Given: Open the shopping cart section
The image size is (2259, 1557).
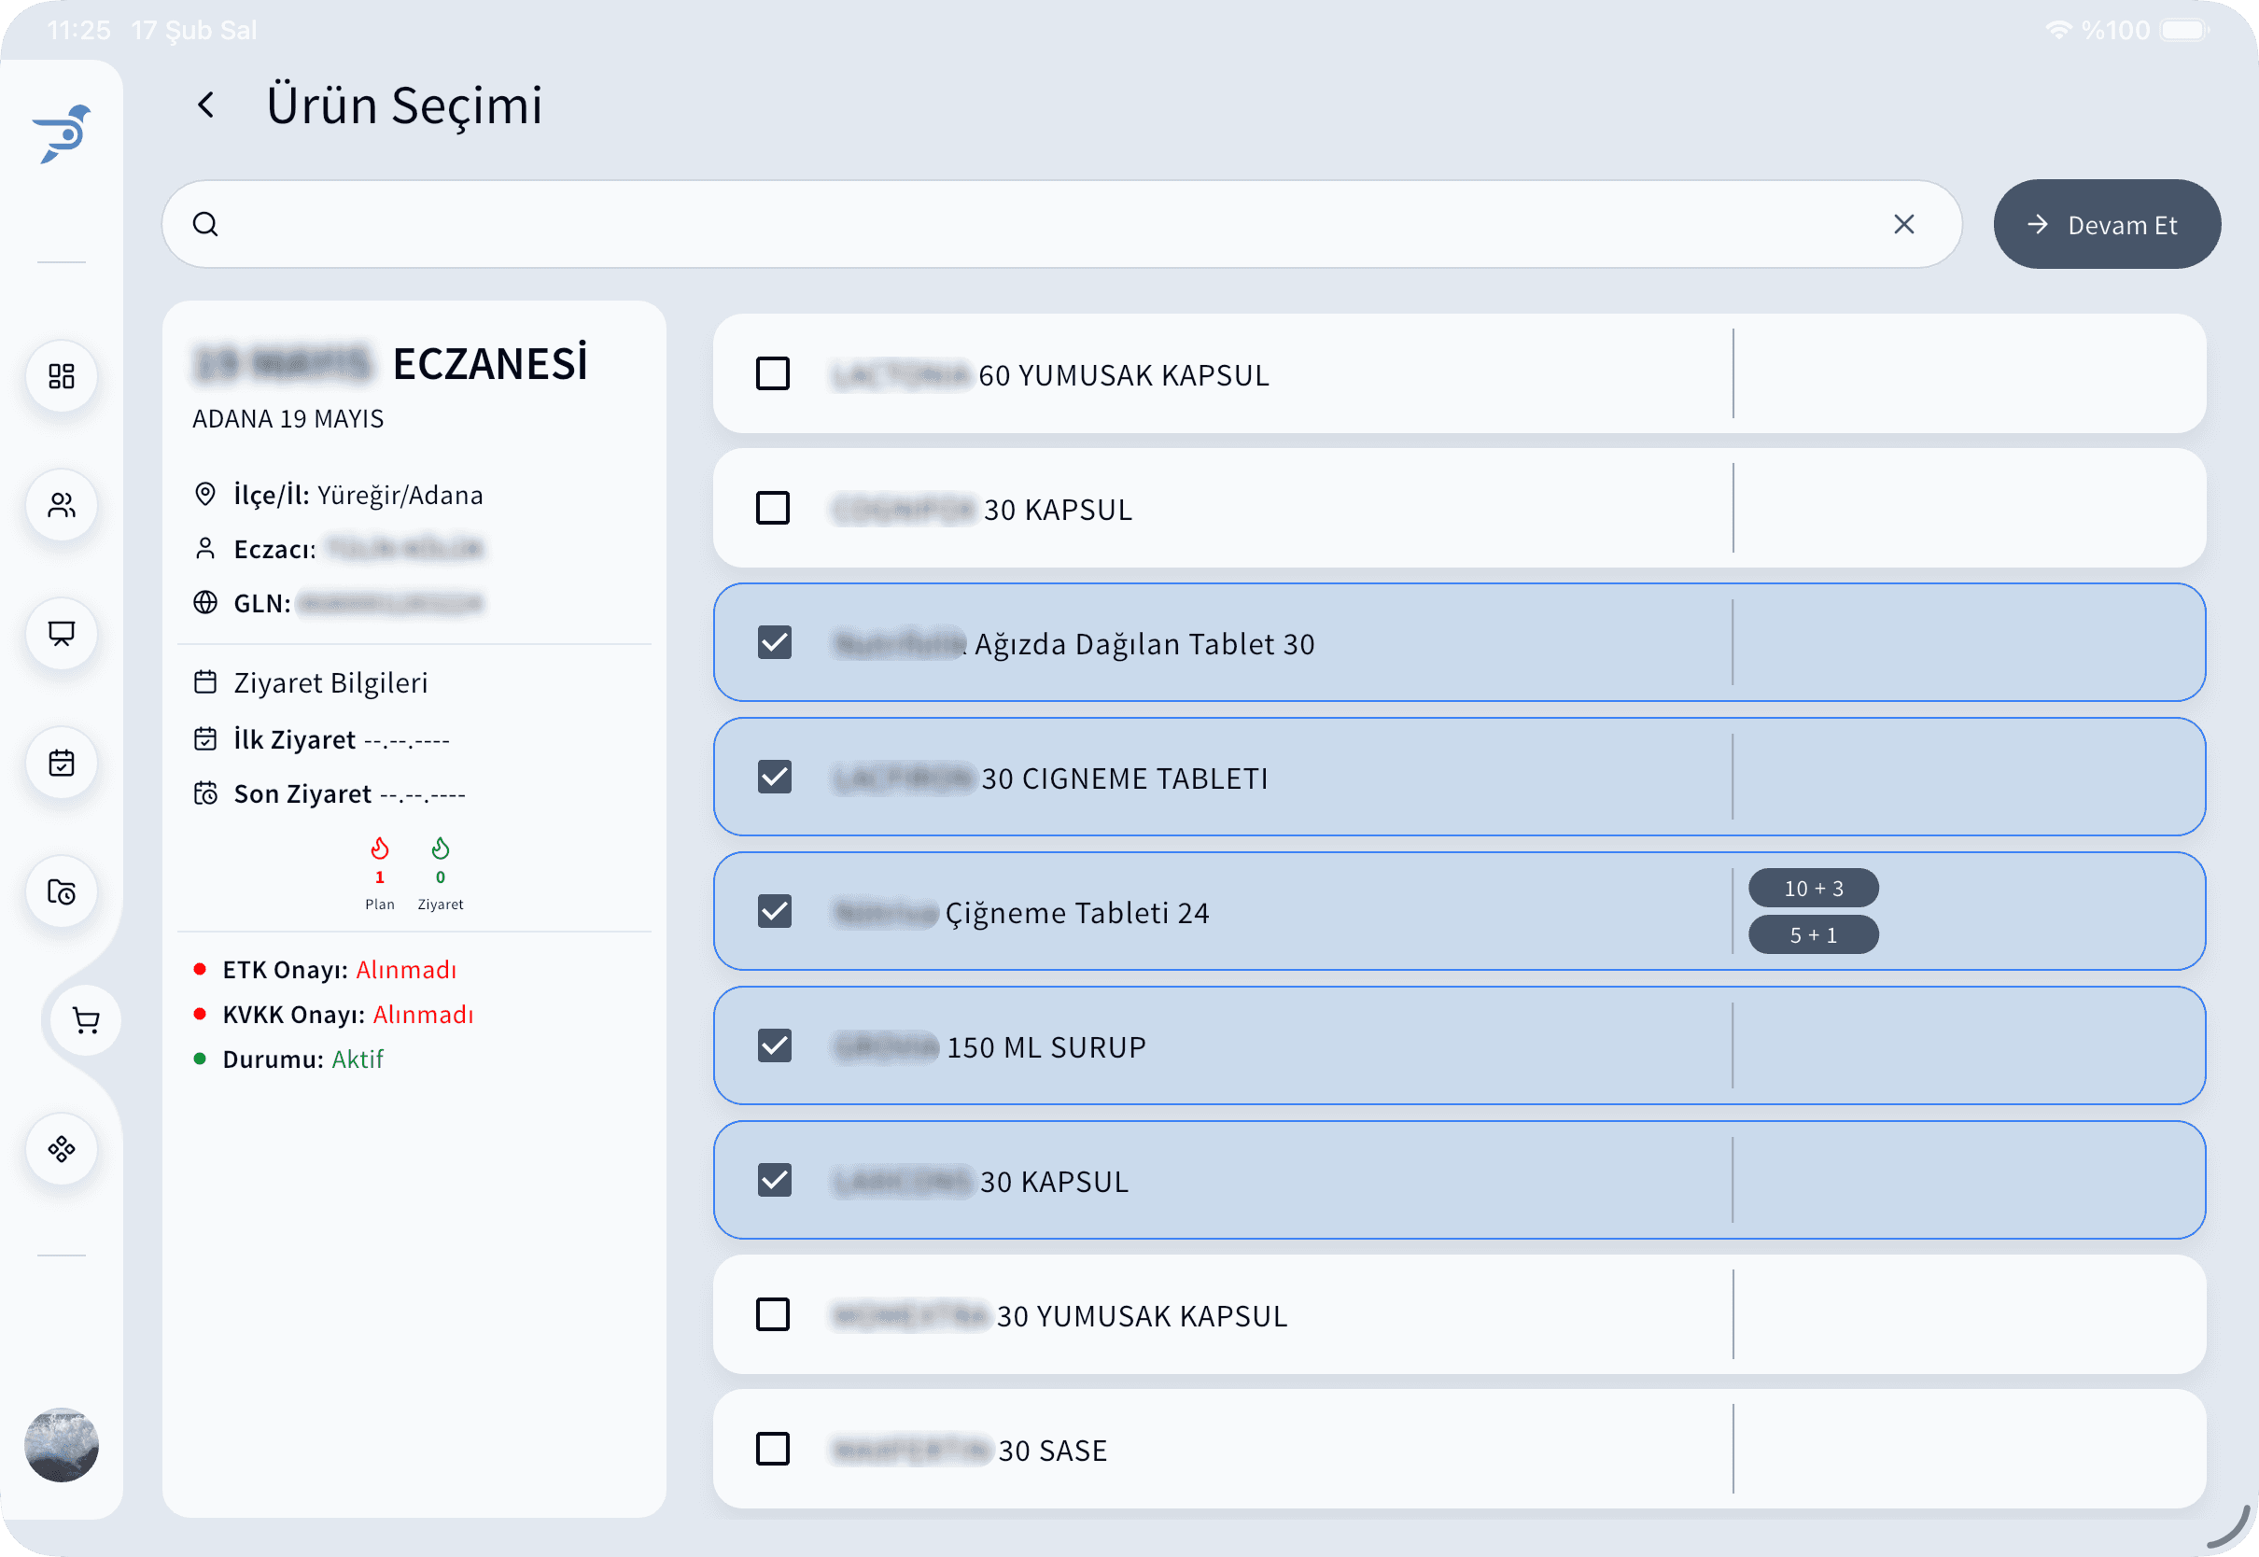Looking at the screenshot, I should [x=84, y=1020].
